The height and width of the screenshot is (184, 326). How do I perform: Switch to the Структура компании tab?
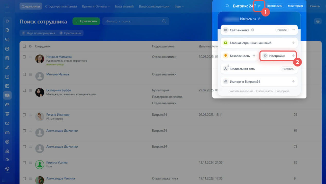[x=61, y=6]
